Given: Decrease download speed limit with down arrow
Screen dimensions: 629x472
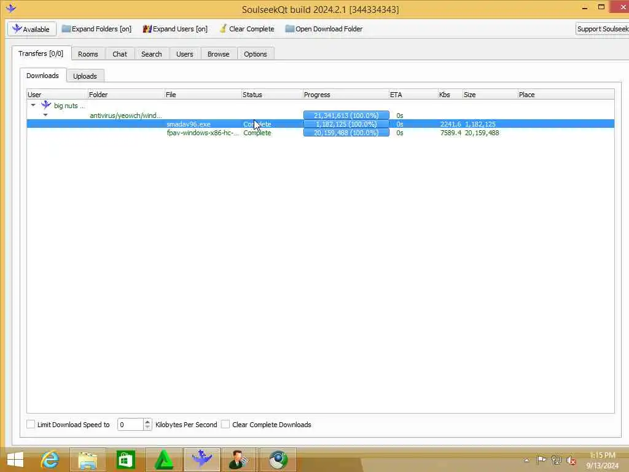Looking at the screenshot, I should click(147, 428).
